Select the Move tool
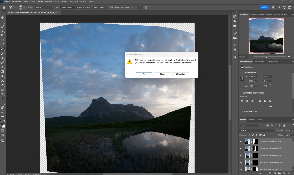 click(x=2, y=17)
